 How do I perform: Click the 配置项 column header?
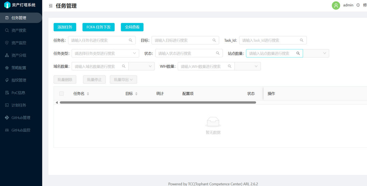tap(188, 94)
